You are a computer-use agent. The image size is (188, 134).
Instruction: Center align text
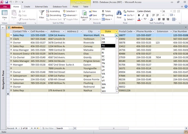[163, 19]
